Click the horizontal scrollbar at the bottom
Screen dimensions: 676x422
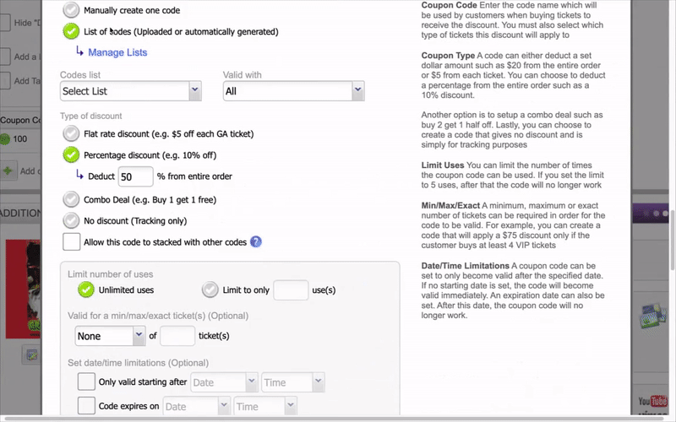(334, 419)
